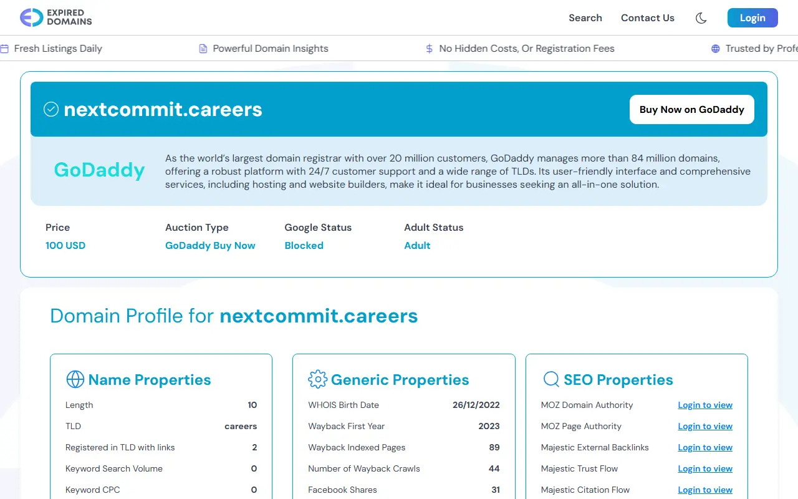Screen dimensions: 798x499
Task: Click the calendar icon beside Fresh Listings Daily
Action: pos(4,49)
